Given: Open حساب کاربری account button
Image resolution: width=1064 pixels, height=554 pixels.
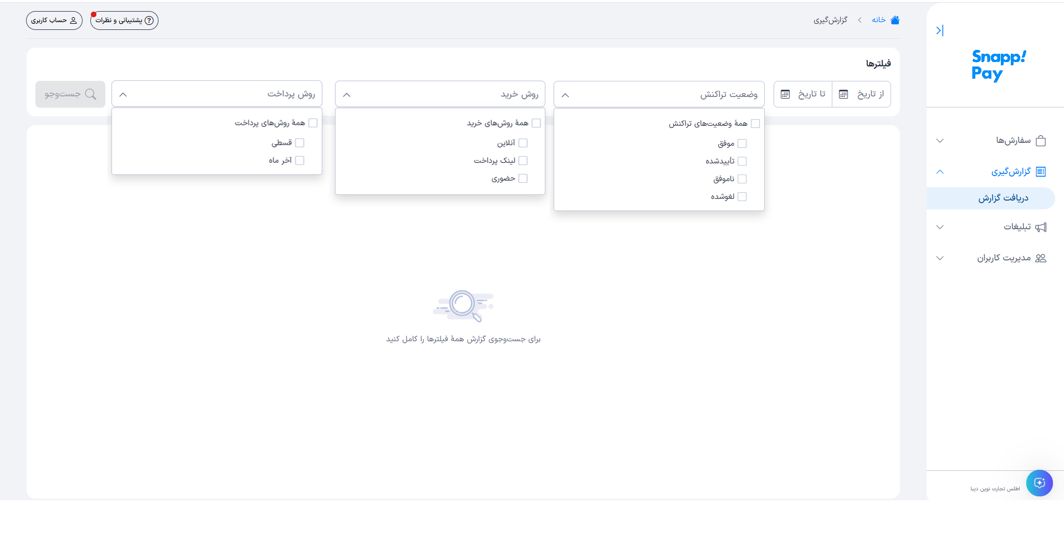Looking at the screenshot, I should pos(54,20).
